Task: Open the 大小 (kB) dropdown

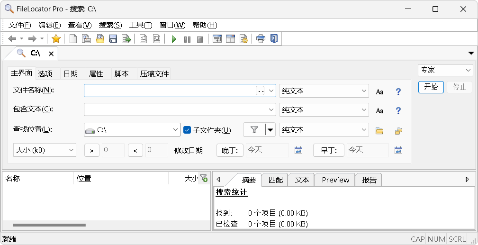Action: click(45, 150)
